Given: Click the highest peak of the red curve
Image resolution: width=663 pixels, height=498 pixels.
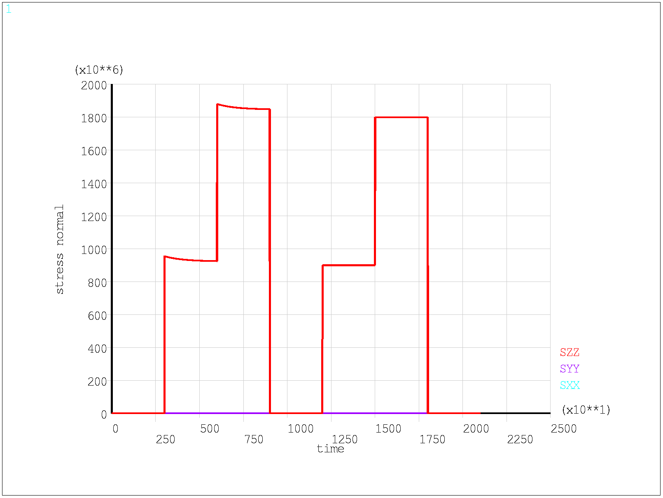Looking at the screenshot, I should (x=218, y=105).
